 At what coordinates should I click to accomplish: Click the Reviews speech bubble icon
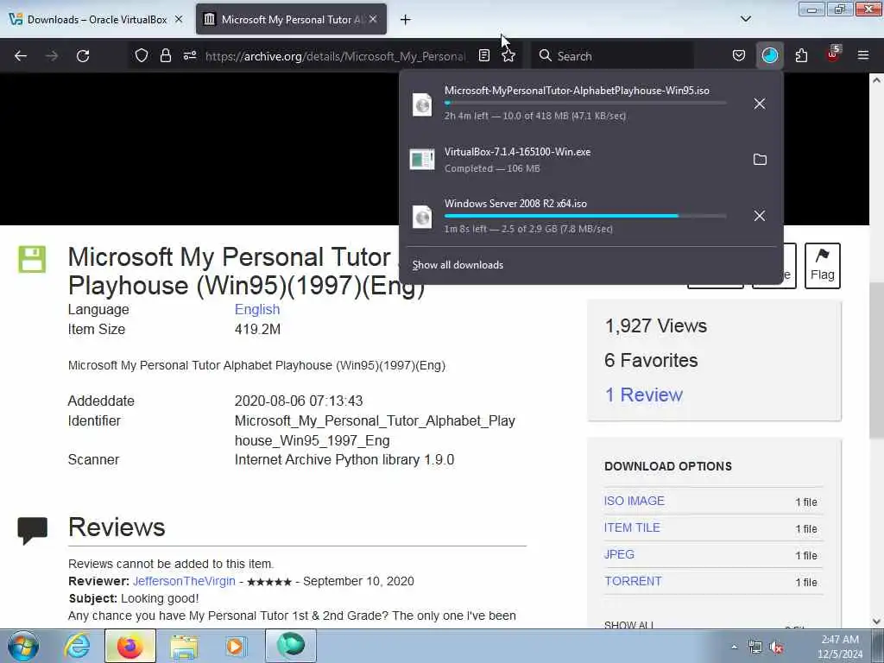[33, 531]
